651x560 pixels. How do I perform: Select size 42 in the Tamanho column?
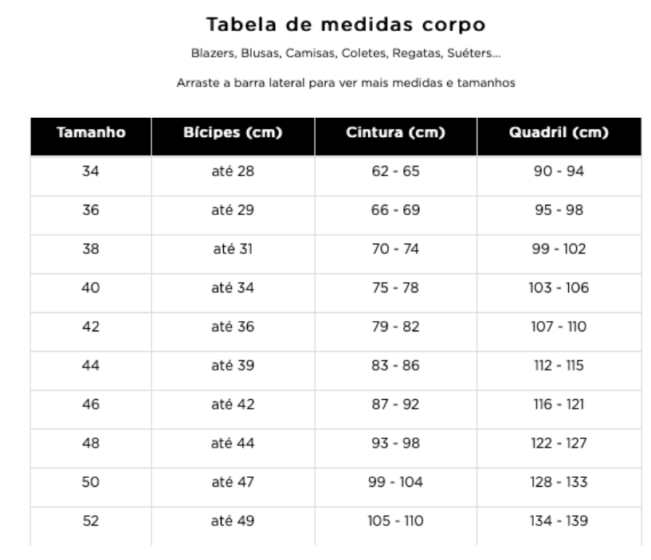click(x=91, y=327)
